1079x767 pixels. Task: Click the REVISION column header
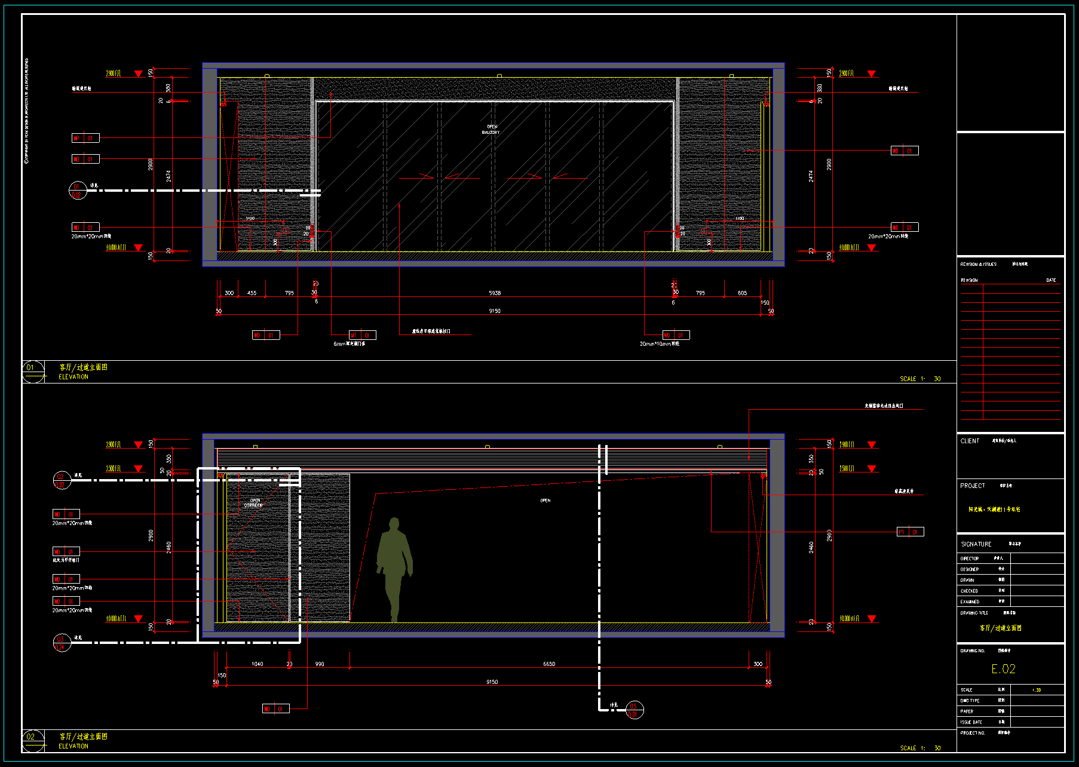pyautogui.click(x=969, y=280)
